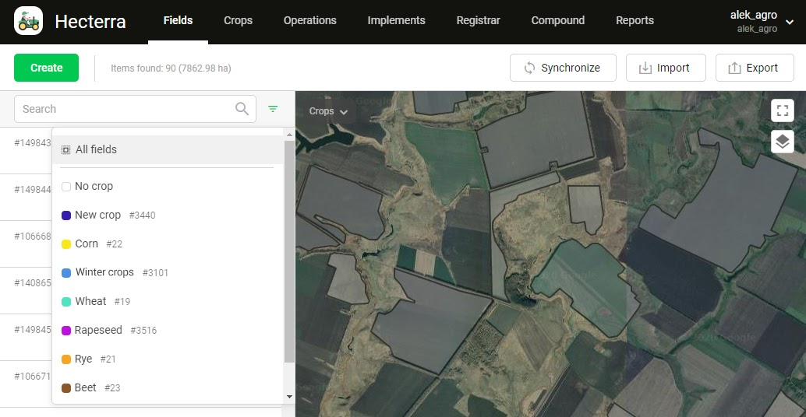
Task: Enter fullscreen map mode
Action: point(782,110)
